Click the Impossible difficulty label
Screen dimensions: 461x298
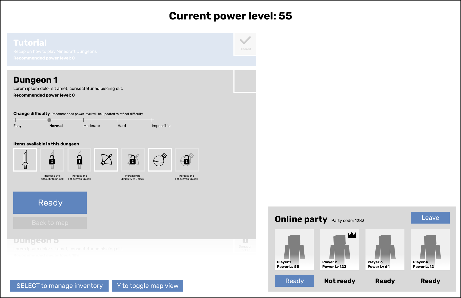coord(161,126)
